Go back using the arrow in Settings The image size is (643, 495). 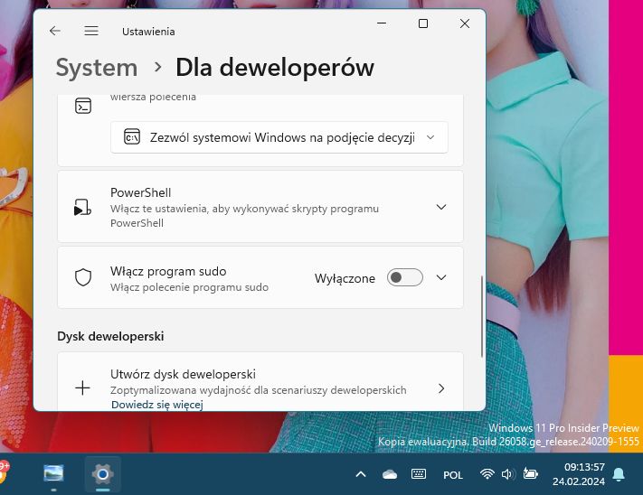tap(55, 31)
